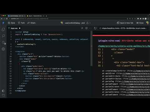Viewport: 150px width, 112px height.
Task: Open the browser profile avatar
Action: (x=146, y=19)
